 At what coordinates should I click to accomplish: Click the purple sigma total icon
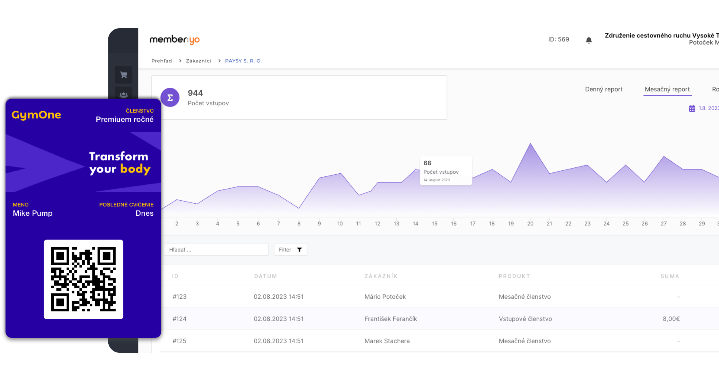point(170,98)
